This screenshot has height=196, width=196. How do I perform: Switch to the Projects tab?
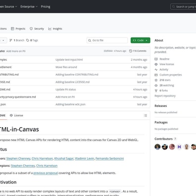18,29
